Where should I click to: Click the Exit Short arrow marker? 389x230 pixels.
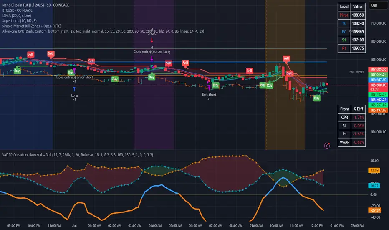pos(209,88)
